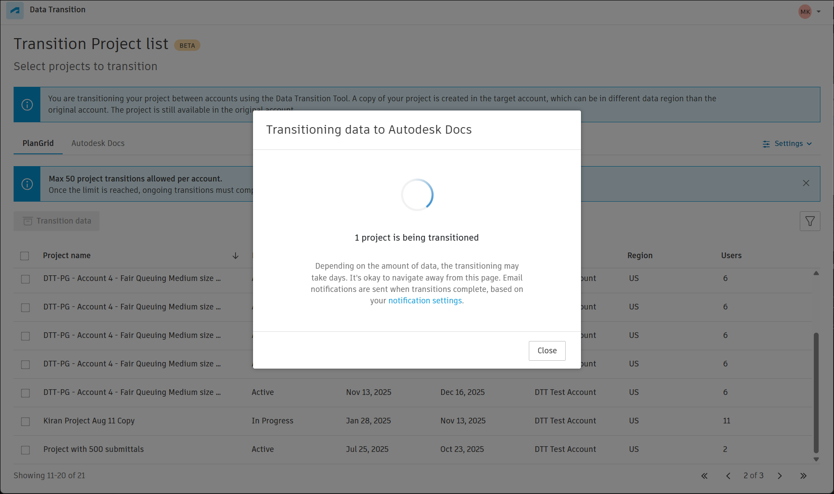The height and width of the screenshot is (494, 834).
Task: Click the Oct 23, 2025 date cell
Action: pos(462,449)
